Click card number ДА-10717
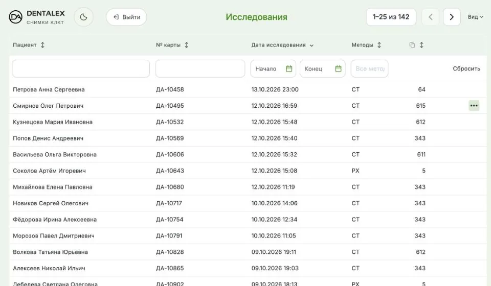 tap(169, 203)
